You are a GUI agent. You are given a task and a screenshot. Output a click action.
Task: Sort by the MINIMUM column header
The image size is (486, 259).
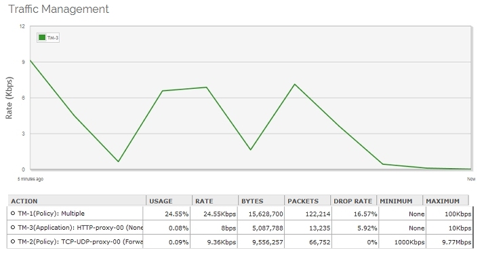pyautogui.click(x=399, y=201)
